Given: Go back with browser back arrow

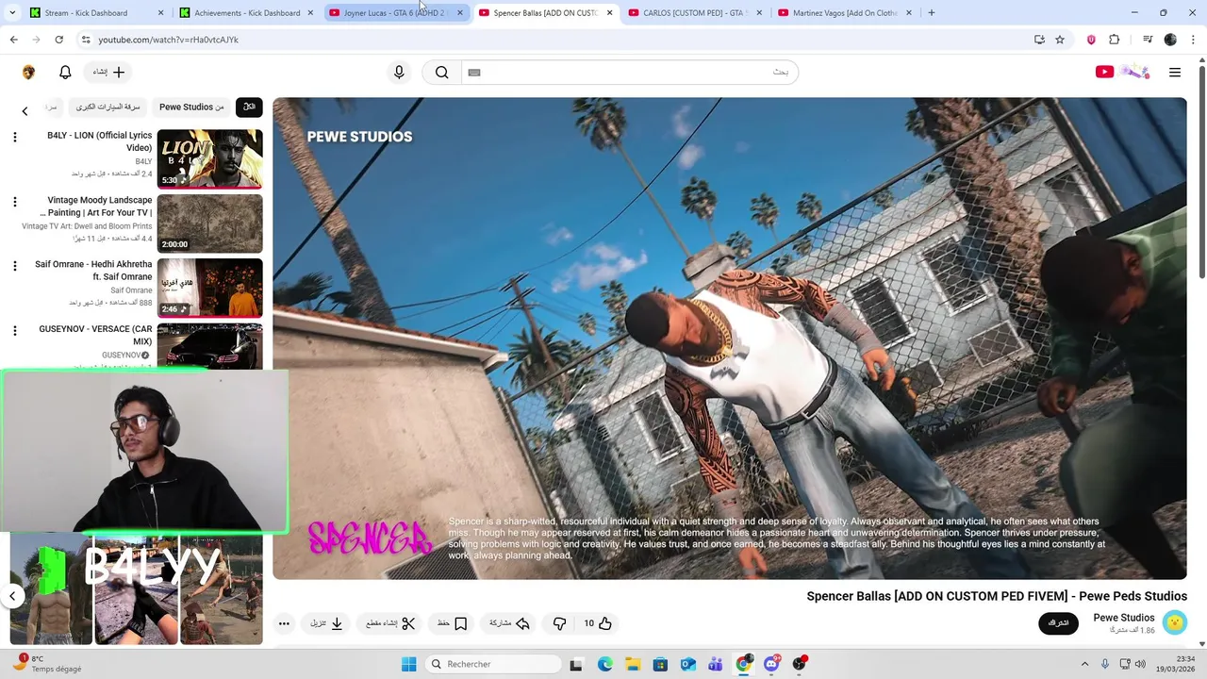Looking at the screenshot, I should pyautogui.click(x=13, y=40).
